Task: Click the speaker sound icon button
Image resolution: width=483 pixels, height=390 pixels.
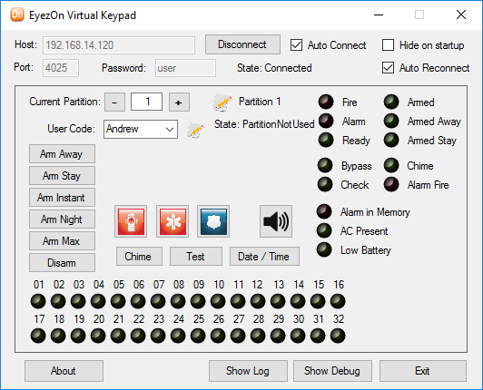Action: [276, 221]
